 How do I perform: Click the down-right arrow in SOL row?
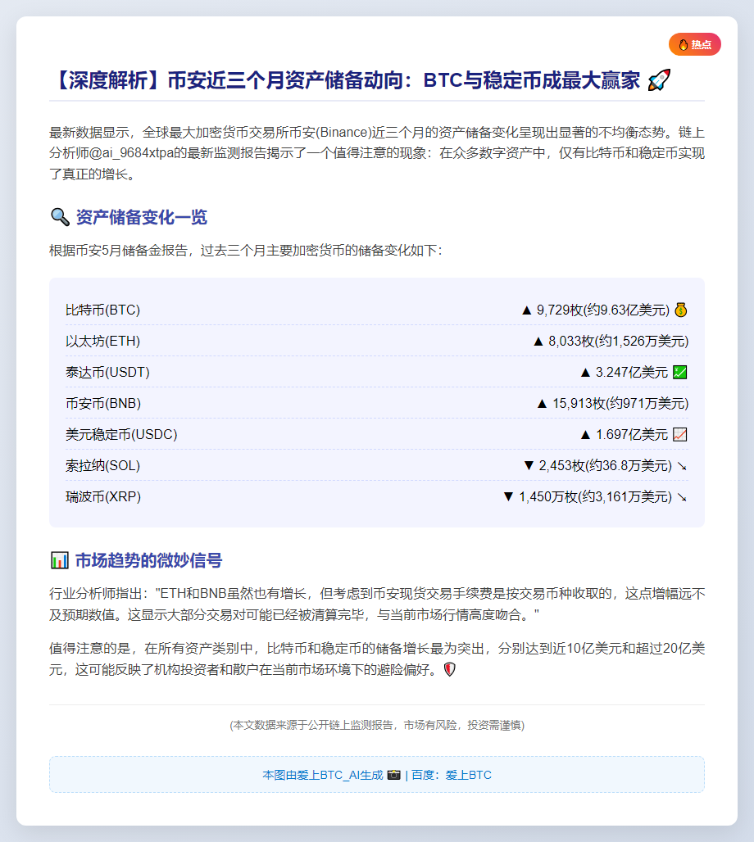pos(682,466)
